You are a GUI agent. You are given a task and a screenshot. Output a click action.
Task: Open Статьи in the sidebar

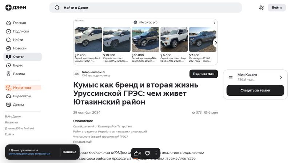(19, 57)
